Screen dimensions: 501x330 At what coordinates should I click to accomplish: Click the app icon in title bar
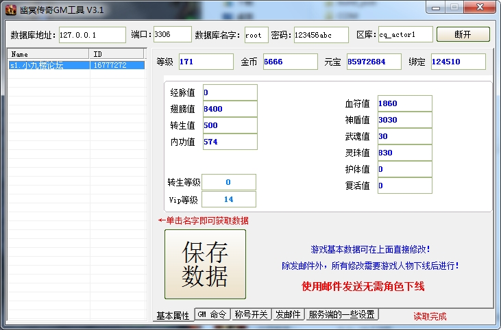(10, 9)
